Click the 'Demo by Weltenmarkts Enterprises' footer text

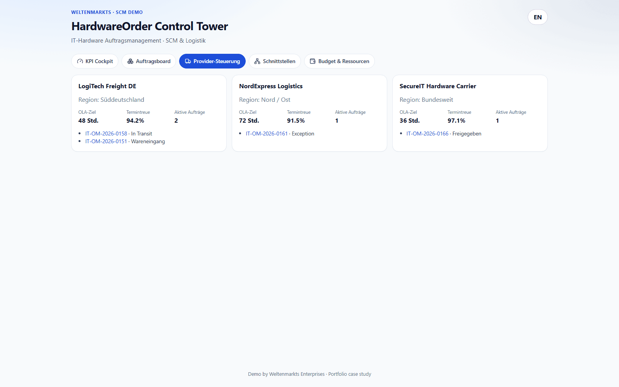click(286, 374)
